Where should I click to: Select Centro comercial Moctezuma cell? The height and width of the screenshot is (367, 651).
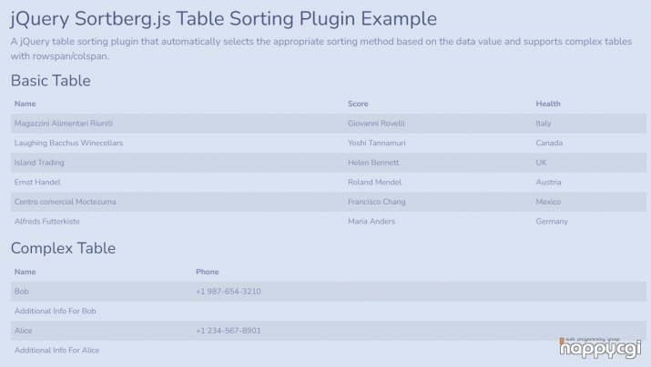pyautogui.click(x=66, y=203)
